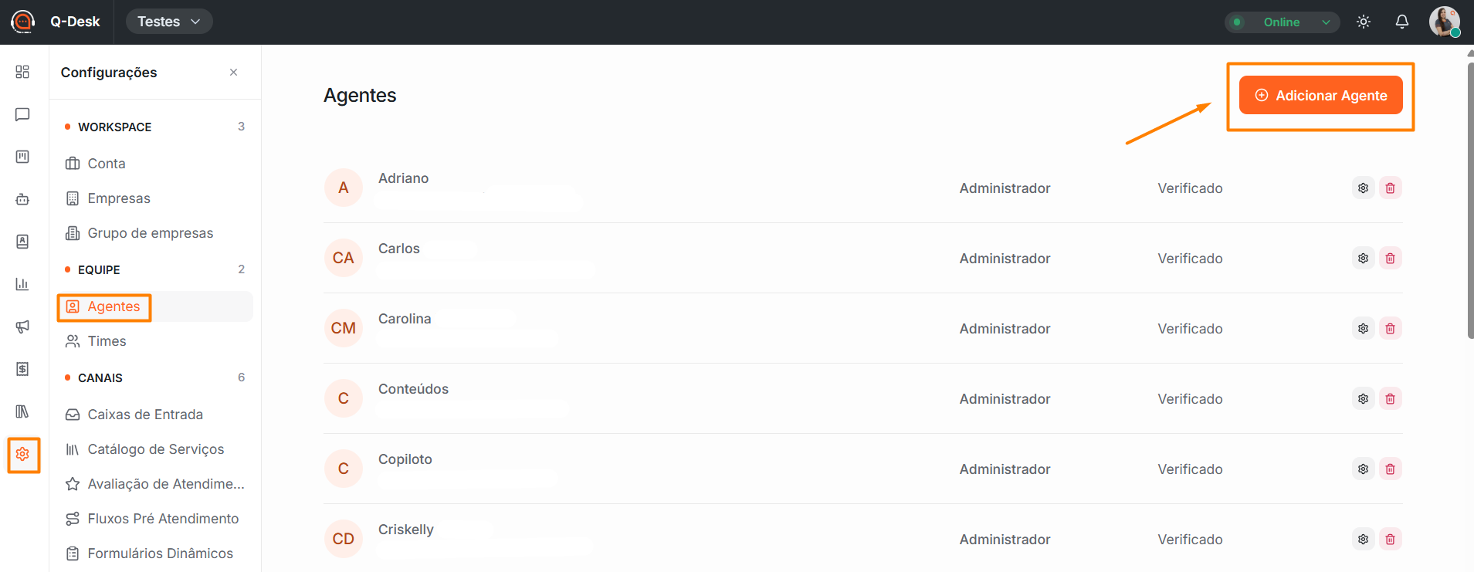The image size is (1474, 572).
Task: Delete agent Adriano with trash icon
Action: [x=1390, y=188]
